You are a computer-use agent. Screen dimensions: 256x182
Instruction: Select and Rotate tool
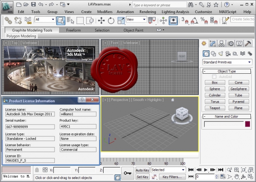coord(111,20)
